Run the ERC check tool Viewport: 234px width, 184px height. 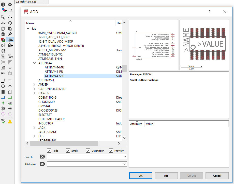[3, 121]
